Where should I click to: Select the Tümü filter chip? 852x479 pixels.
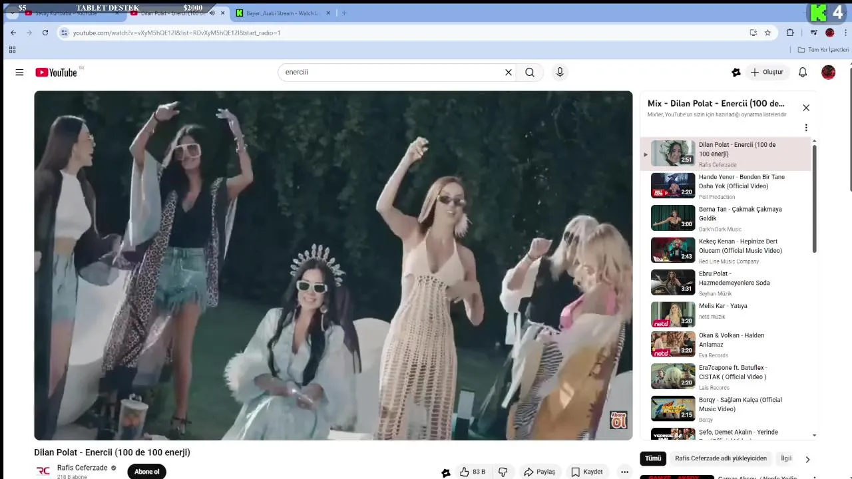[653, 458]
